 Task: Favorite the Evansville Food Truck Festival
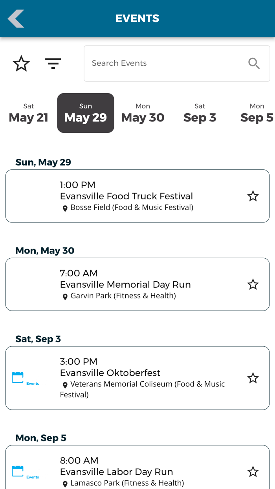pos(253,195)
